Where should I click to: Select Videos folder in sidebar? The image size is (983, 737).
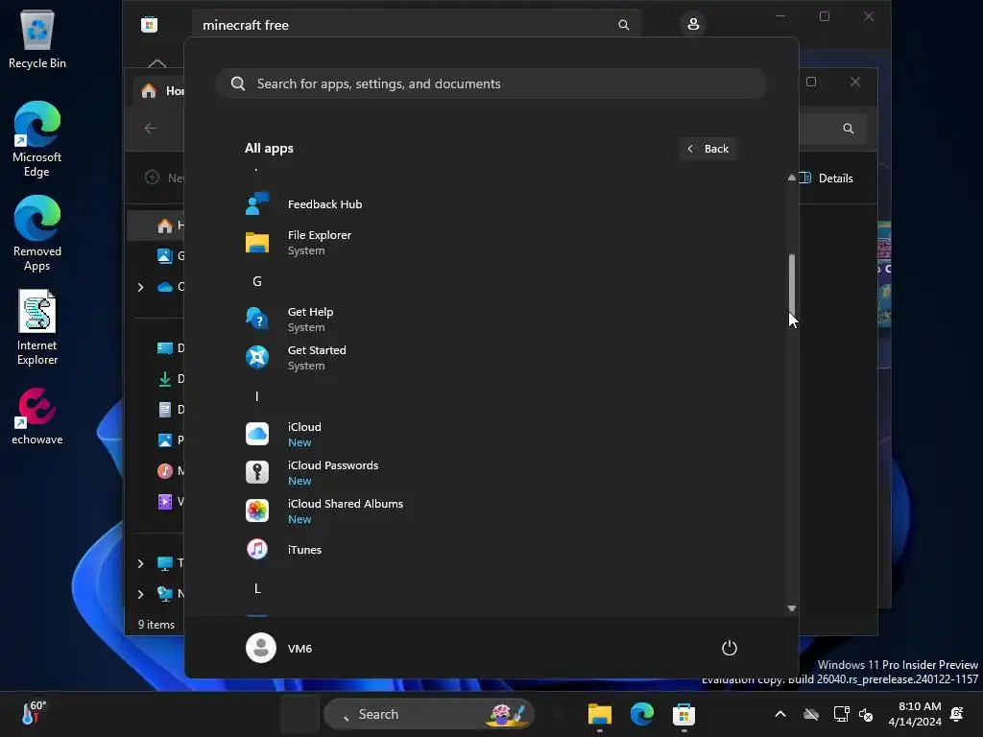[x=171, y=501]
